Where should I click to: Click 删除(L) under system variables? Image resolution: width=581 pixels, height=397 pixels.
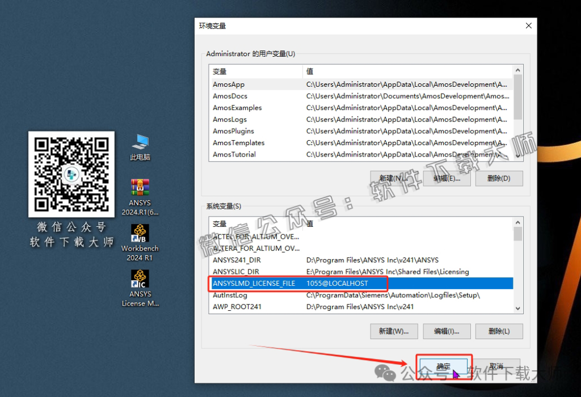click(x=498, y=331)
